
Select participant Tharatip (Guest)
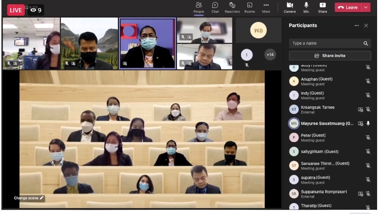coord(330,206)
